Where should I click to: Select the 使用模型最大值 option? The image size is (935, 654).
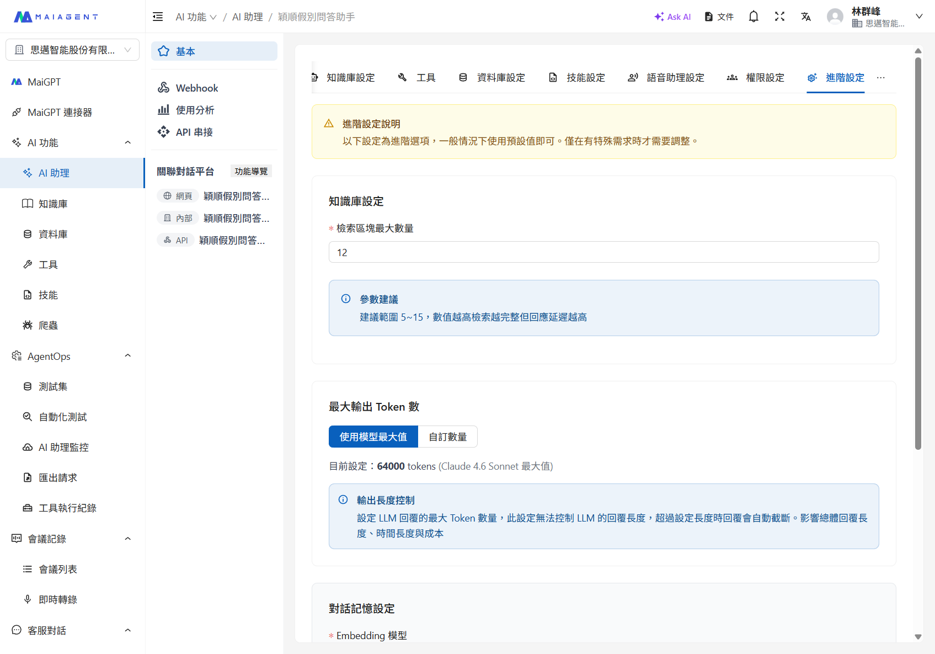click(x=373, y=437)
